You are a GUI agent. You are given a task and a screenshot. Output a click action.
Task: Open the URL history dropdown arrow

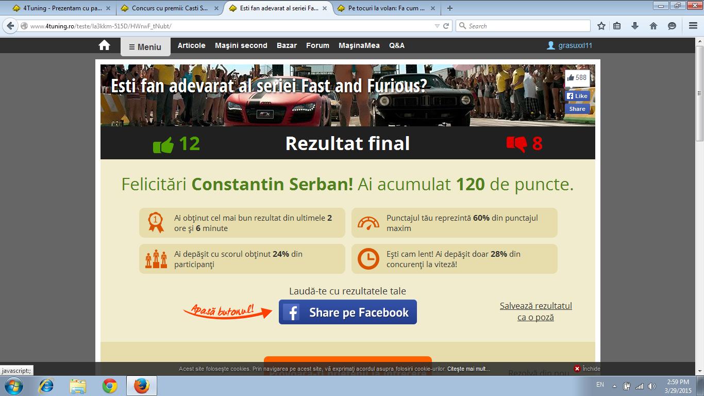438,26
